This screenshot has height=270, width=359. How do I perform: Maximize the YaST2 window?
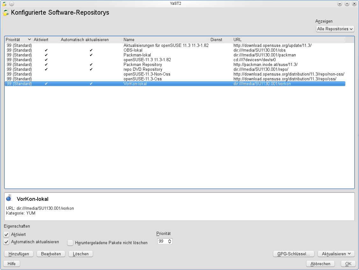tap(347, 4)
